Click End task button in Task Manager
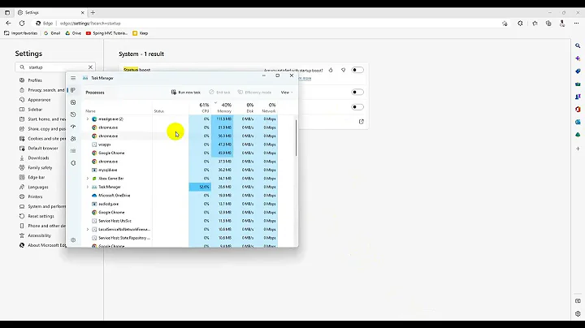The image size is (585, 328). (x=219, y=92)
